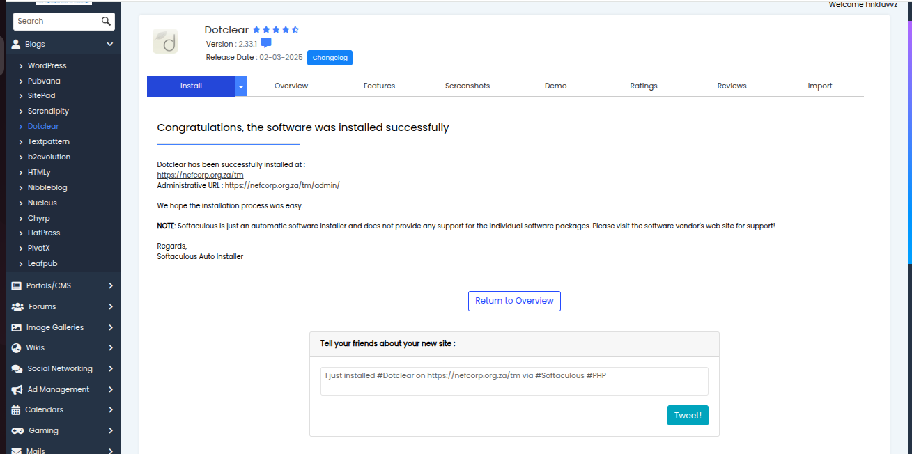The width and height of the screenshot is (912, 454).
Task: Click the search magnifier icon
Action: pos(106,22)
